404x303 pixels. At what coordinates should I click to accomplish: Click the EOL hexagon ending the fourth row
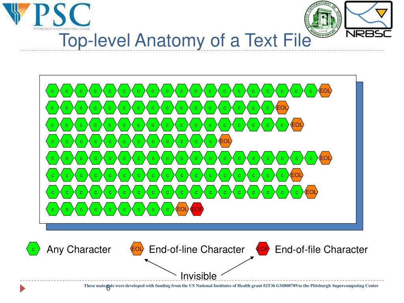pos(225,141)
